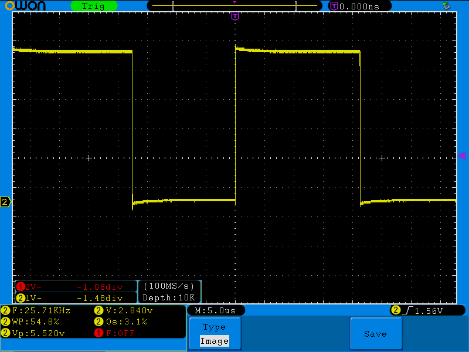Click the OWON logo
Image resolution: width=469 pixels, height=352 pixels.
(x=25, y=5)
